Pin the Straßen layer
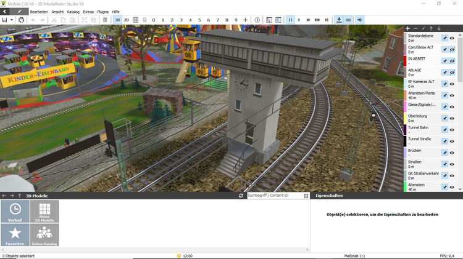Viewport: 463px width, 259px height. 444,164
